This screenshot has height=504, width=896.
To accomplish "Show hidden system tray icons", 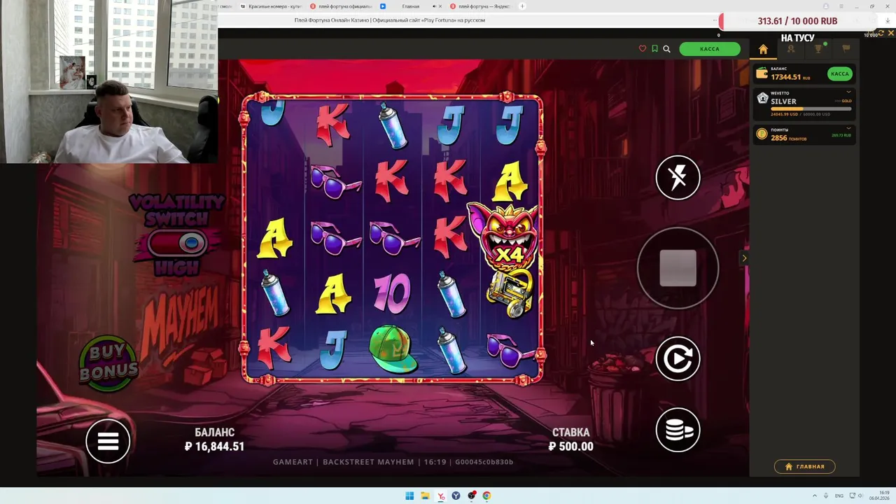I will click(814, 496).
